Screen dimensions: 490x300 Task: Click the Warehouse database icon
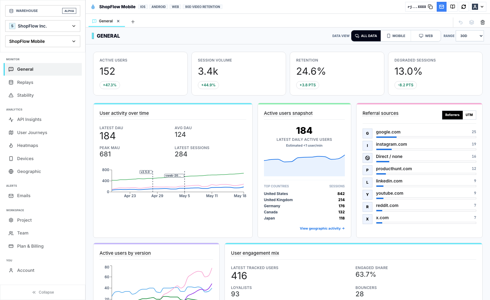[11, 11]
